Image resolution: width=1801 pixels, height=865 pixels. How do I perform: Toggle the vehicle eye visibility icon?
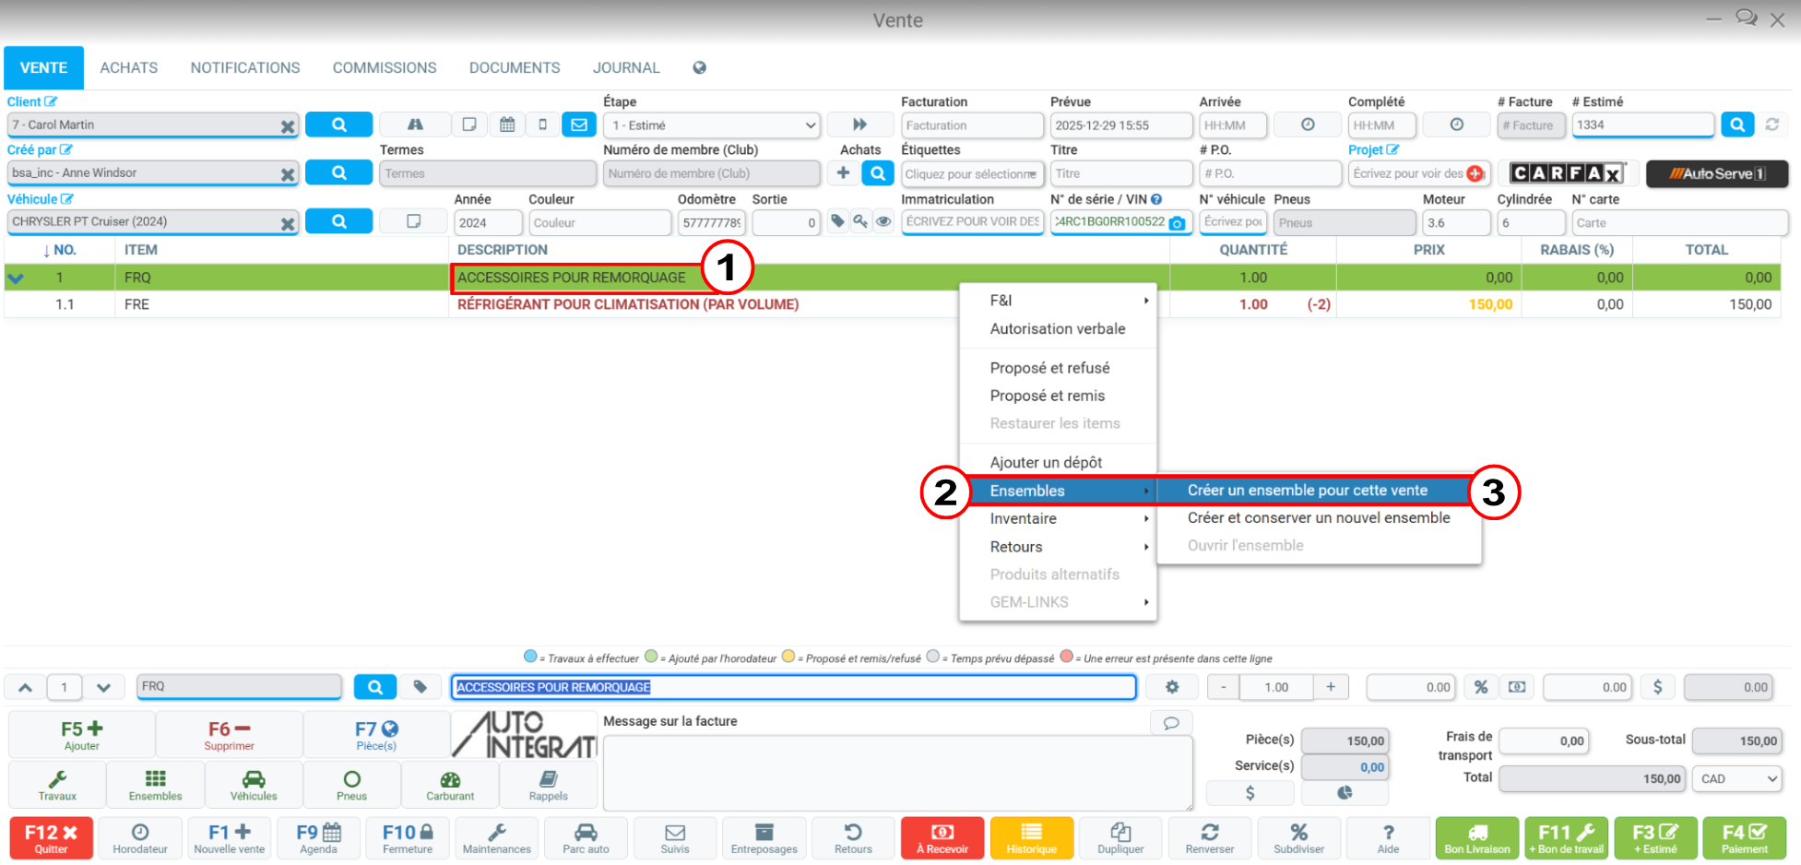883,221
